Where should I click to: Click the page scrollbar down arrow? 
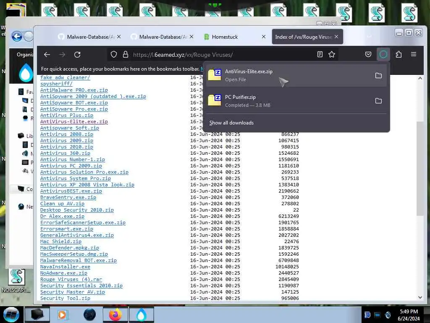point(420,297)
